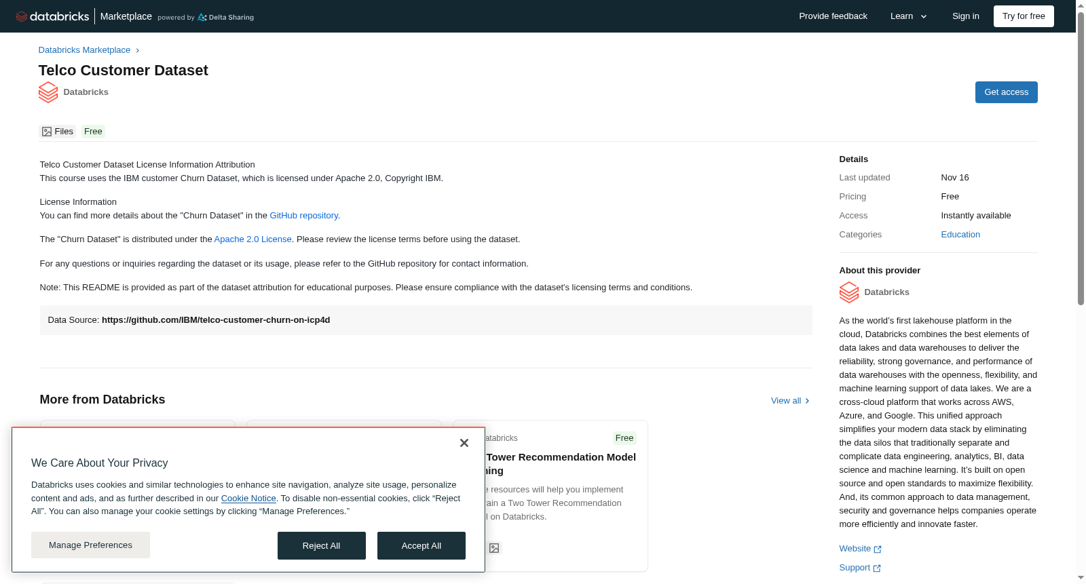Open the Apache 2.0 License link
Viewport: 1086px width, 584px height.
click(252, 239)
